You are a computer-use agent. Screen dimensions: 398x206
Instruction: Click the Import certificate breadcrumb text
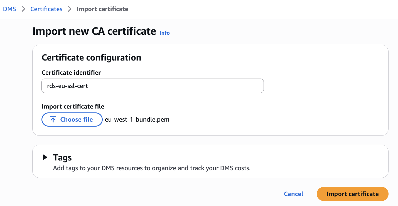click(102, 9)
